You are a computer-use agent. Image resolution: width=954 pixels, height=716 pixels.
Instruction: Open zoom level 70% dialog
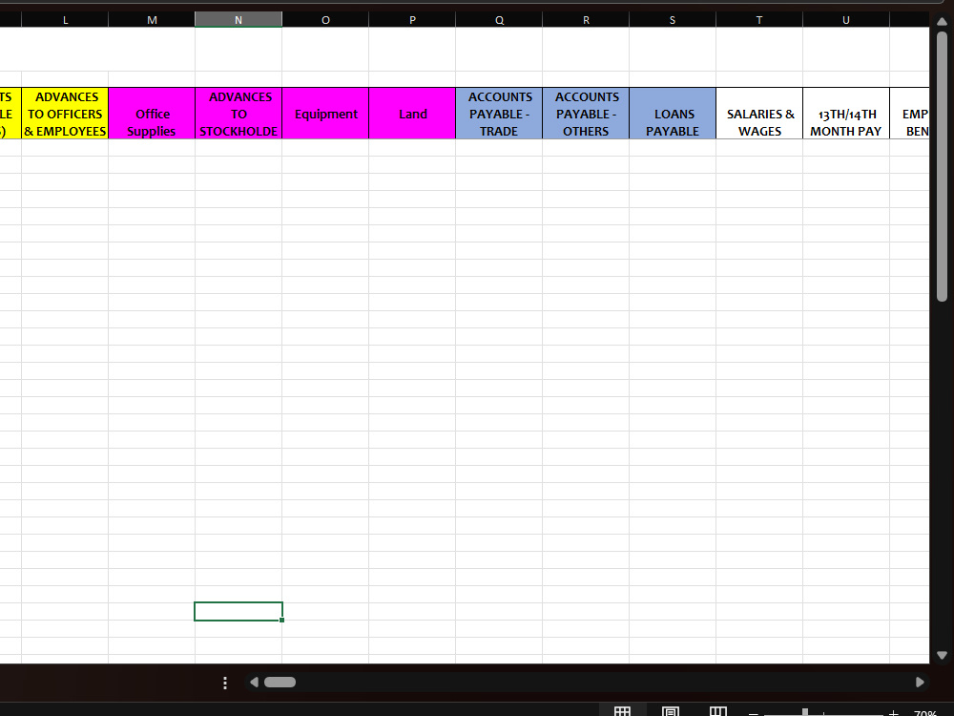[x=924, y=713]
